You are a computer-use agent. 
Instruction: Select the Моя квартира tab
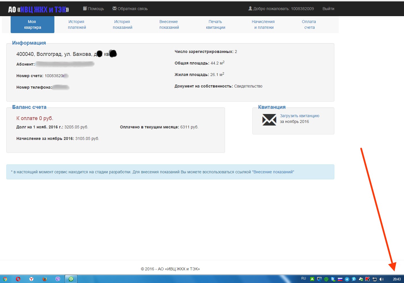33,24
